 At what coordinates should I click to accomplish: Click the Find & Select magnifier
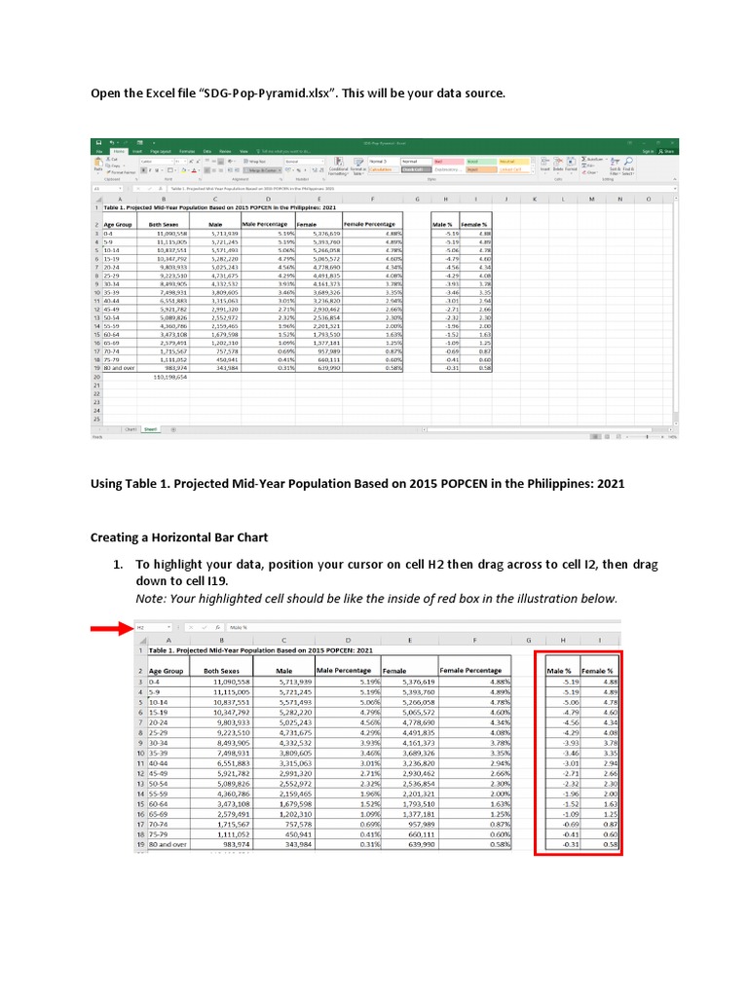pyautogui.click(x=628, y=164)
